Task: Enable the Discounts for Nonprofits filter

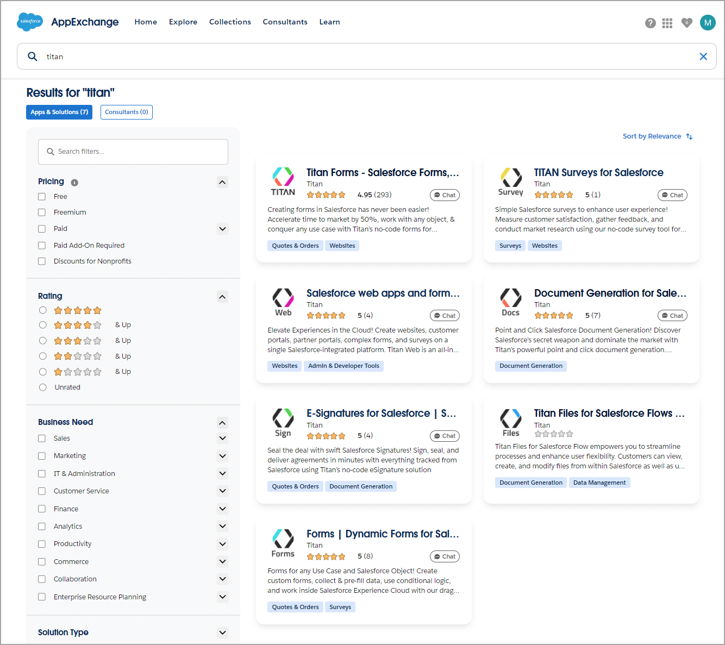Action: click(x=41, y=261)
